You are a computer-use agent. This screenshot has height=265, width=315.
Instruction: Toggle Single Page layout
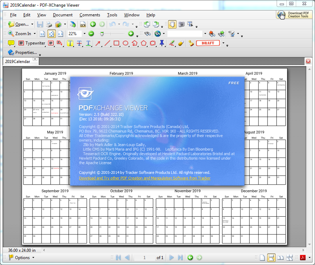pos(262,258)
